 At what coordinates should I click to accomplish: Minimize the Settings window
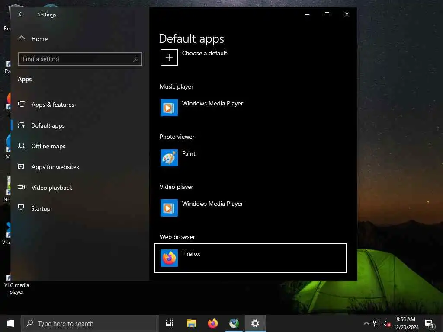pos(307,14)
